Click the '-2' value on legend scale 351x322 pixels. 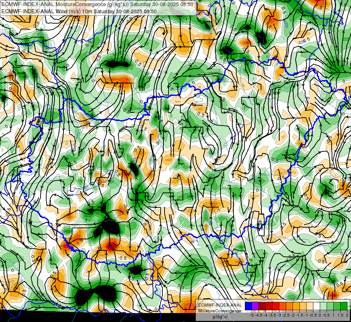[x=293, y=315]
